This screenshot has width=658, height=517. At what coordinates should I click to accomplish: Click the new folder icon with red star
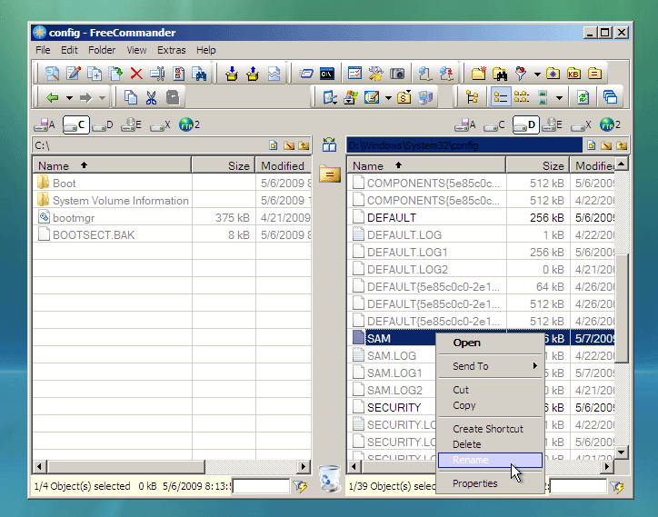click(478, 74)
